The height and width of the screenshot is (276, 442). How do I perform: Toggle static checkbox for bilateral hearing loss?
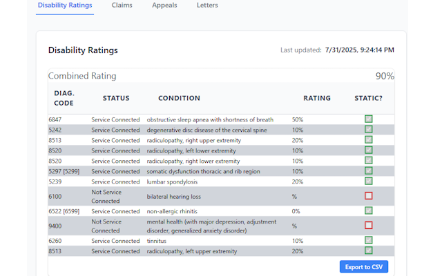(x=368, y=196)
